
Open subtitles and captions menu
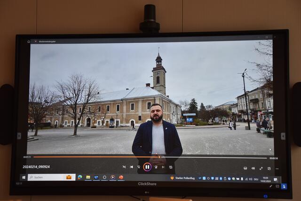coord(245,168)
